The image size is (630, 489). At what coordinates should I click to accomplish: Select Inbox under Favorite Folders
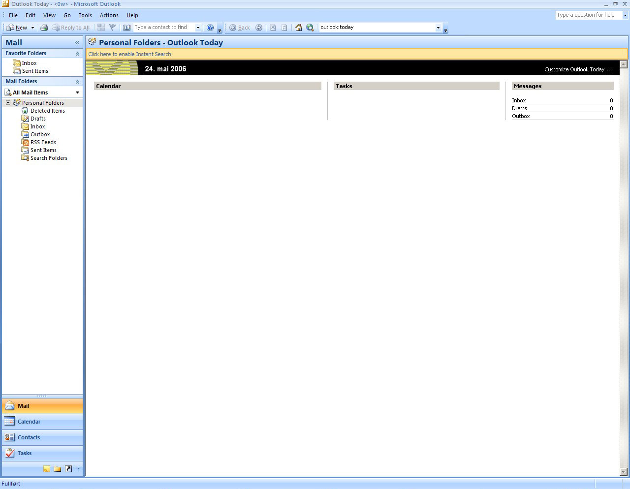point(25,63)
